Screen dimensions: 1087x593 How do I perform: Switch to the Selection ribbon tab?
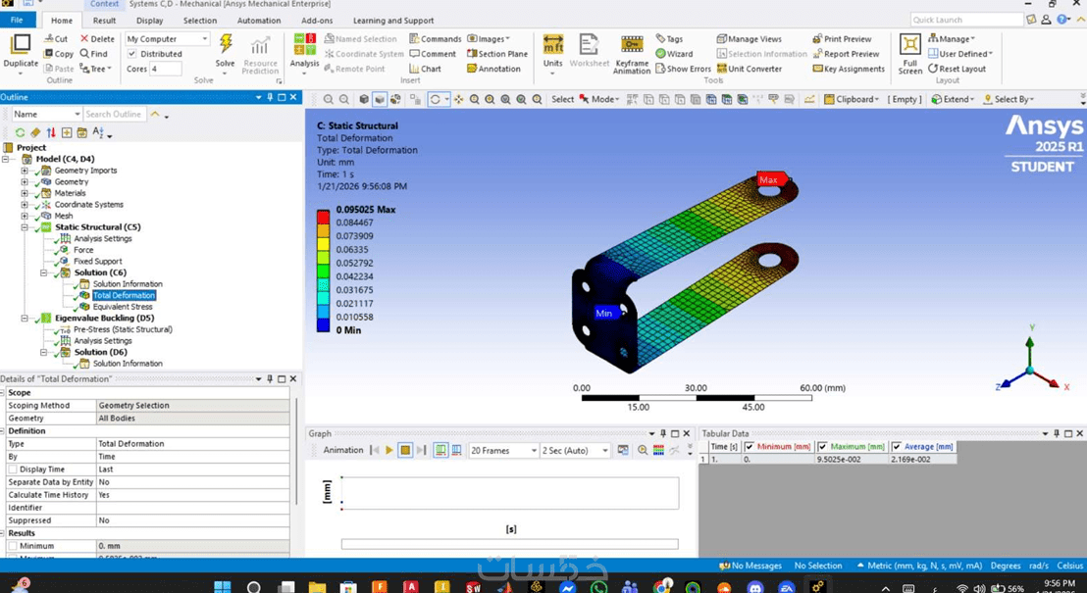[200, 21]
